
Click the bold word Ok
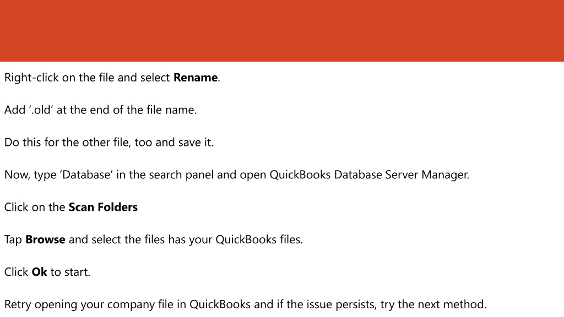(39, 272)
